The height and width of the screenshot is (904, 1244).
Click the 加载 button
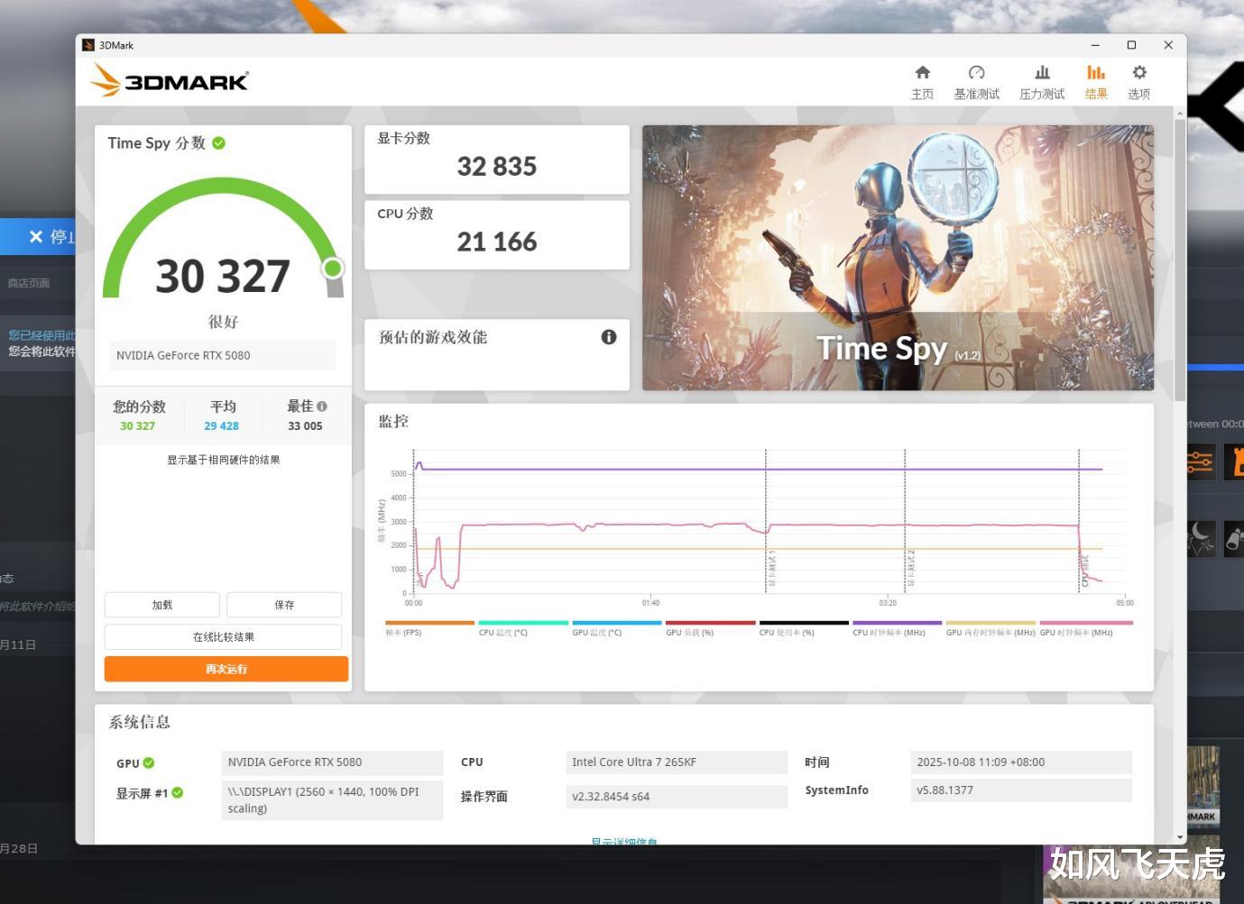pos(162,605)
